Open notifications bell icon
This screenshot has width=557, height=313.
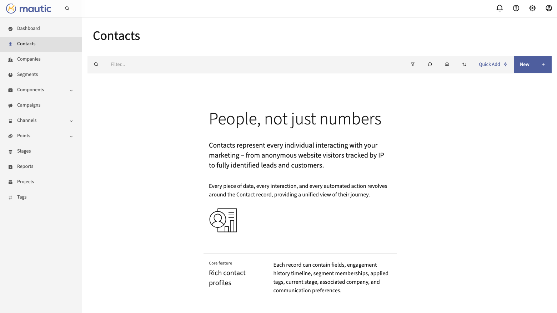tap(500, 8)
